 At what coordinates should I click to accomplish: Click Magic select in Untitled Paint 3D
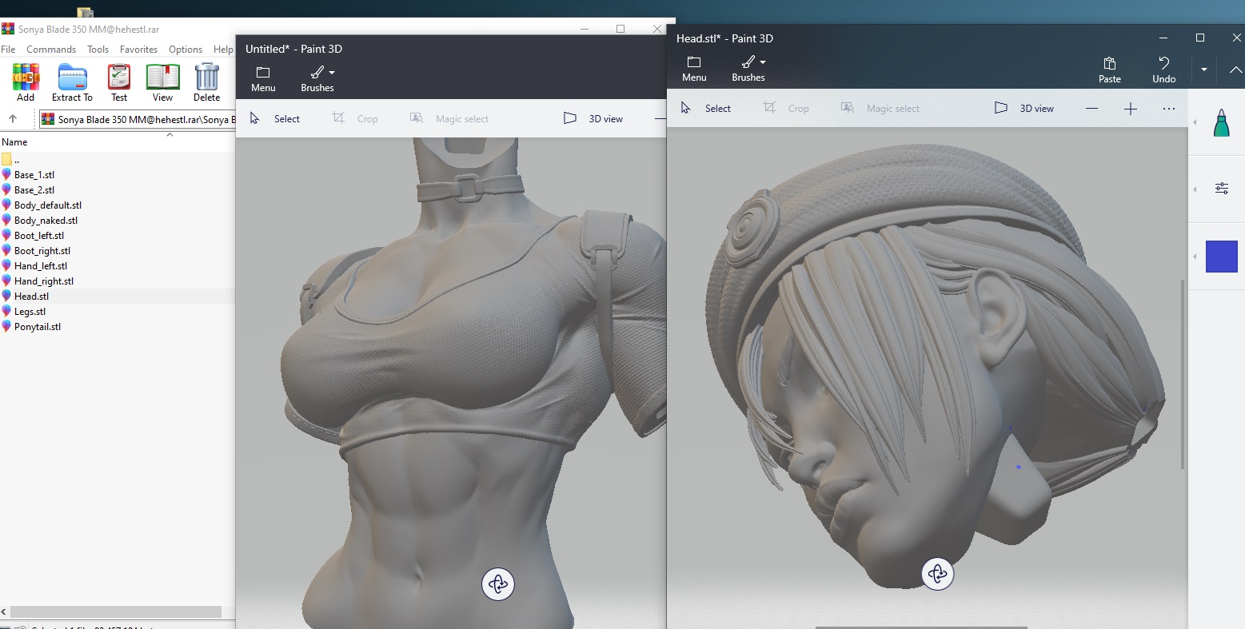(449, 118)
